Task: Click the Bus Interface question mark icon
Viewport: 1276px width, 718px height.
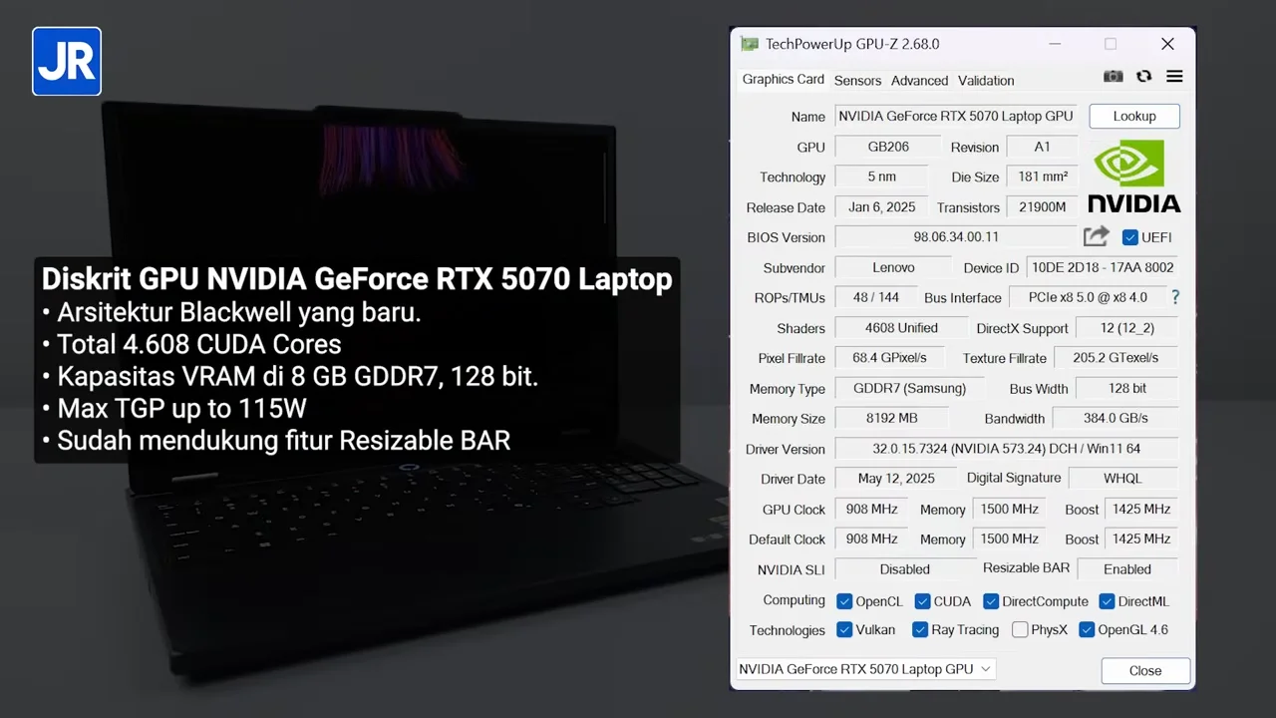Action: point(1175,297)
